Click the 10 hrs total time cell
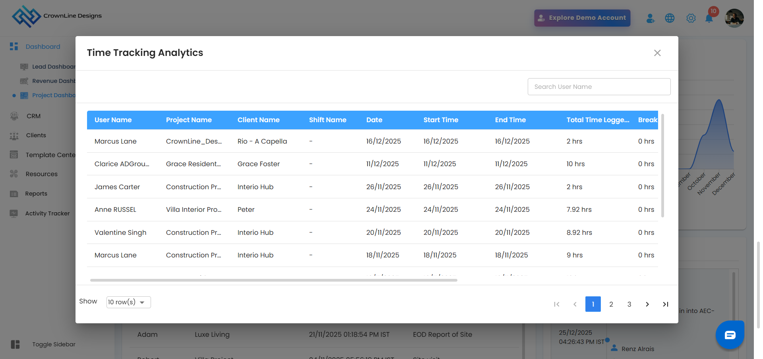Screen dimensions: 763x359 (576, 164)
